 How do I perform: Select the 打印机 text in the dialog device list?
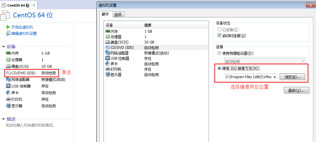coord(116,70)
